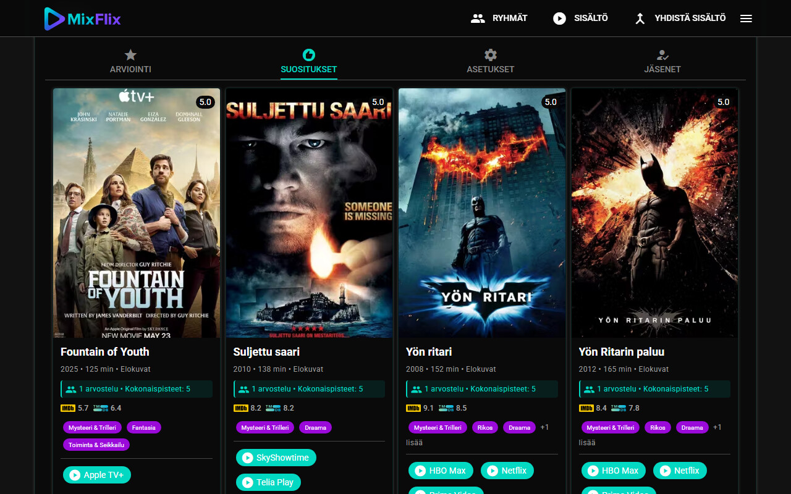This screenshot has height=494, width=791.
Task: Open the Yön ritari poster
Action: tap(482, 213)
